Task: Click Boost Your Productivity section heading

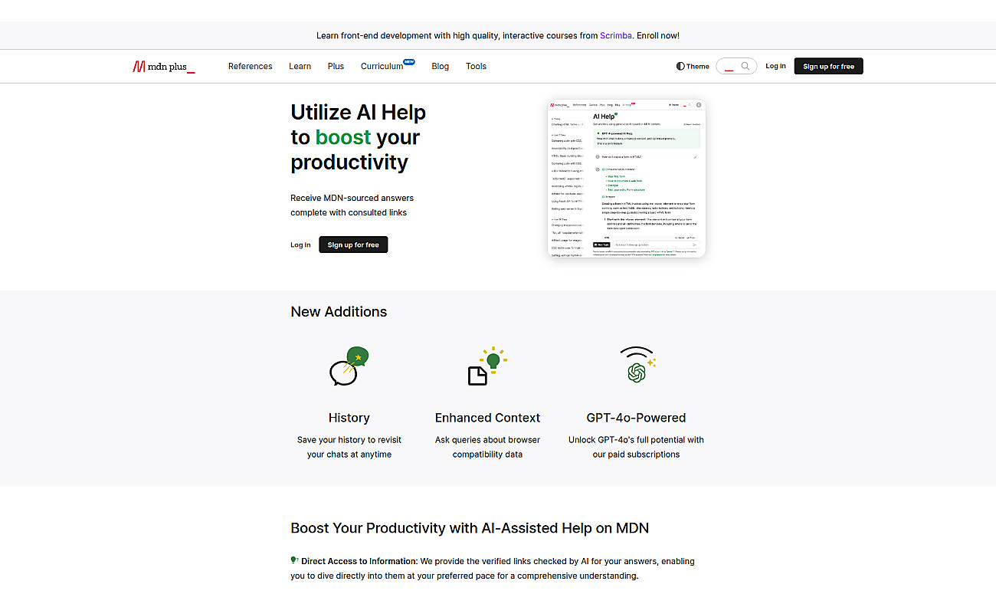Action: 470,528
